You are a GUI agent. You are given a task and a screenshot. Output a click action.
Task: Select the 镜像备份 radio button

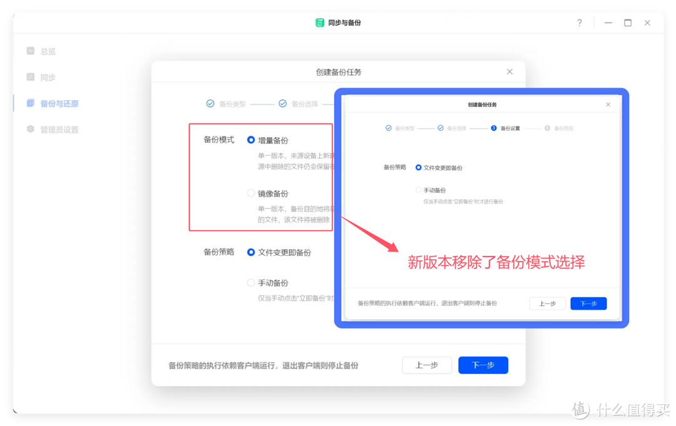(x=250, y=193)
